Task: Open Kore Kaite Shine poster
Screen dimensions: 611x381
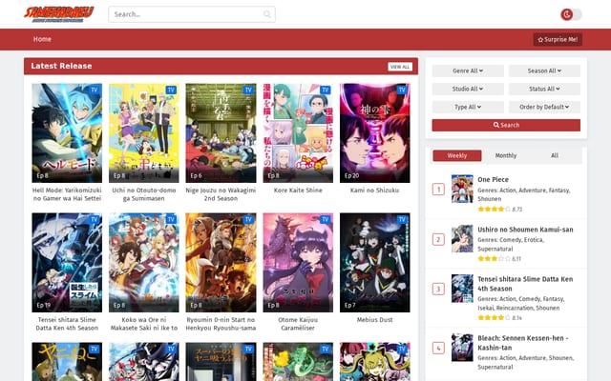Action: coord(298,133)
